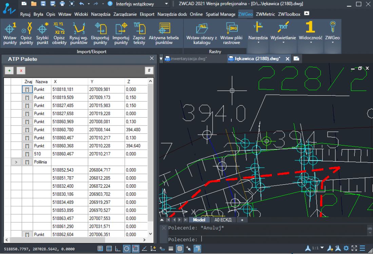Toggle lineweight display in status bar
Image resolution: width=373 pixels, height=254 pixels.
171,248
